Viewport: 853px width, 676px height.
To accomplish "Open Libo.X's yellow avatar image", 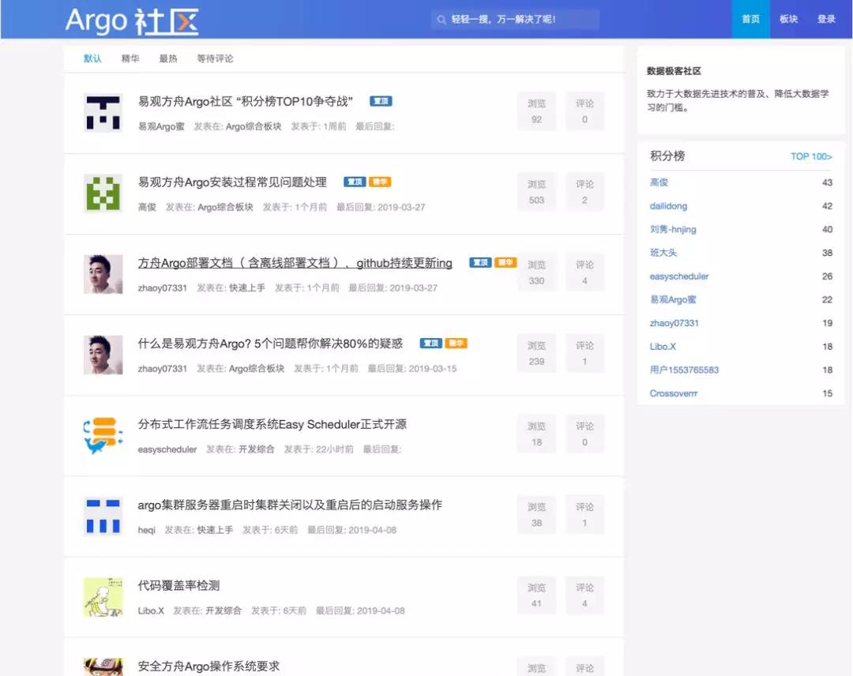I will (103, 596).
